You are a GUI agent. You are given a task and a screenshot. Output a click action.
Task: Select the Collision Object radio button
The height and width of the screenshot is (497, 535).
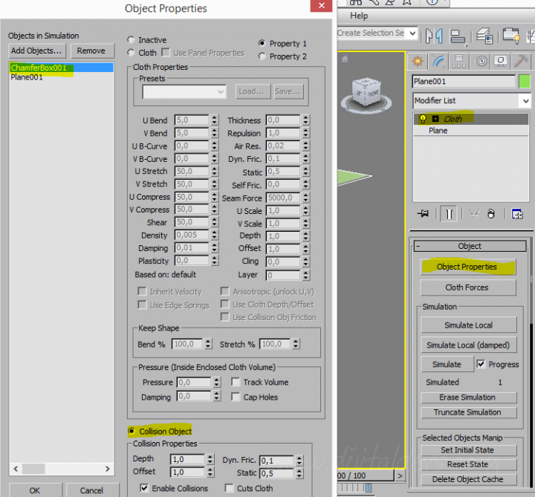[x=132, y=431]
